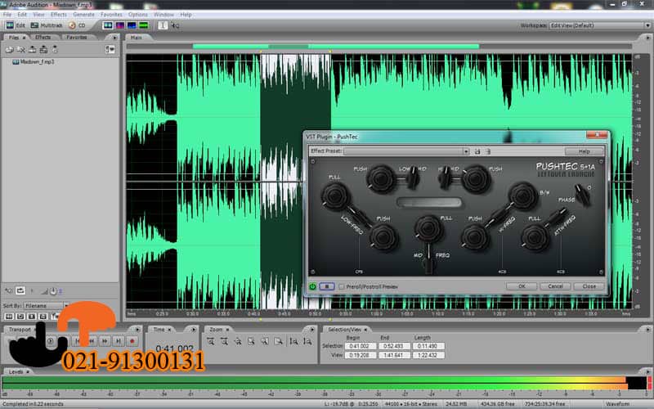Open Files panel options dropdown icon
The height and width of the screenshot is (409, 654).
tap(110, 50)
